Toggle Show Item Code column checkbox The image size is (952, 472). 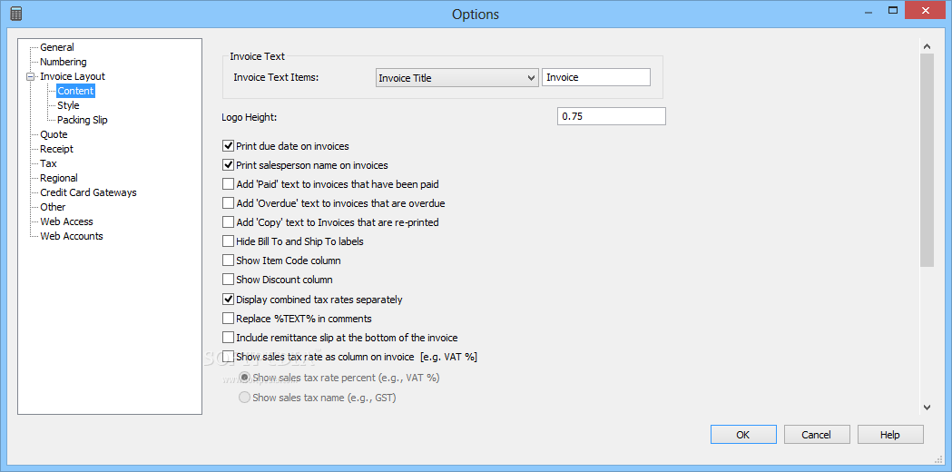(229, 261)
